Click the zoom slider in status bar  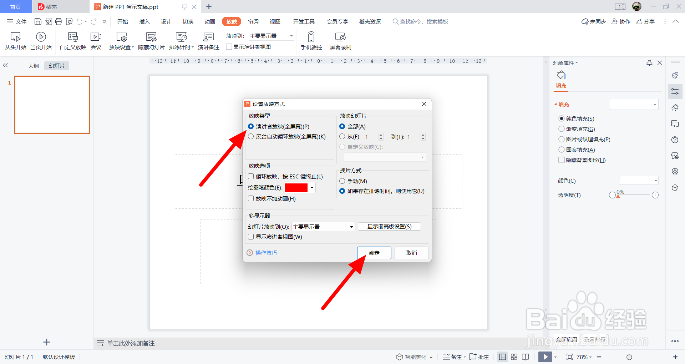tap(637, 357)
